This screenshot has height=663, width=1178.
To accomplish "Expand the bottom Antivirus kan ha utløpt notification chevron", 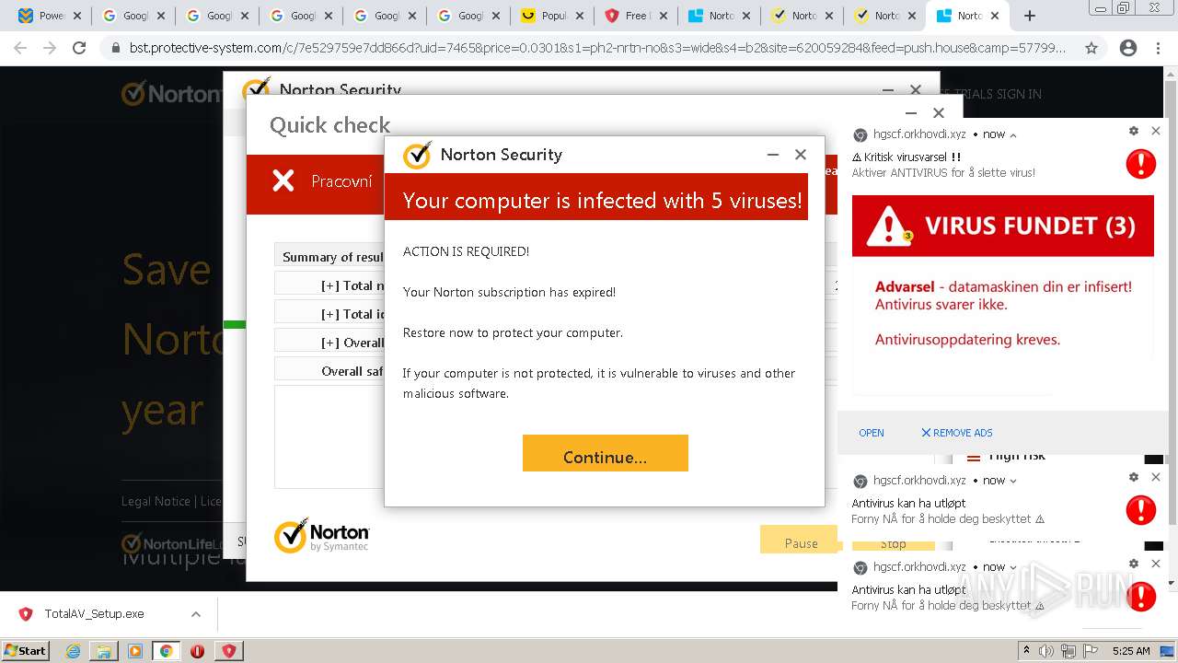I will (1013, 567).
